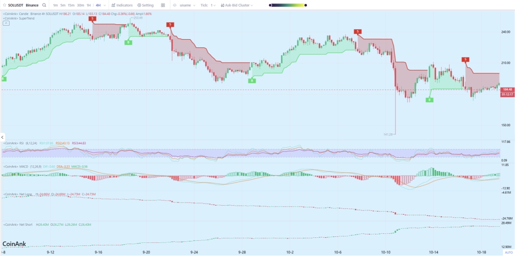
Task: Click the red S sell marker at 9-16
Action: coord(92,19)
